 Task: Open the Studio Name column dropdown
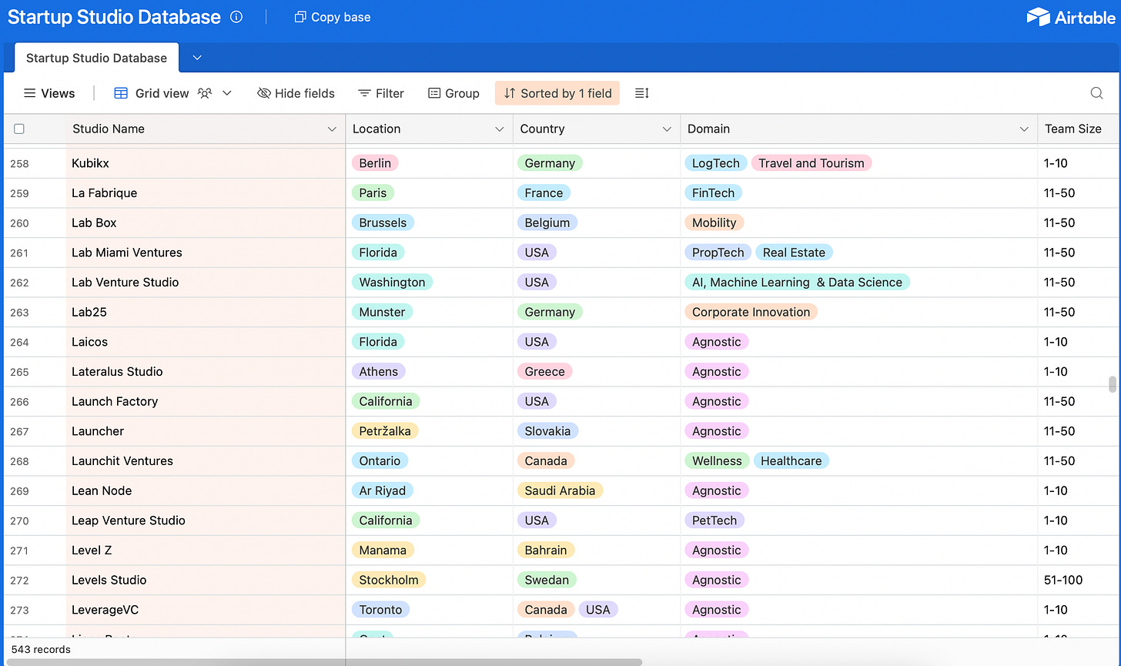point(332,129)
